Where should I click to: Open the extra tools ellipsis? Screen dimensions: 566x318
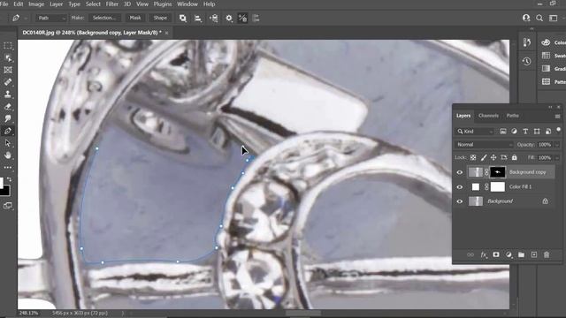pos(8,168)
